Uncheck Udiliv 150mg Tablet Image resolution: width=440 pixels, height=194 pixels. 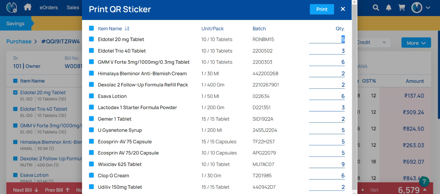point(91,187)
